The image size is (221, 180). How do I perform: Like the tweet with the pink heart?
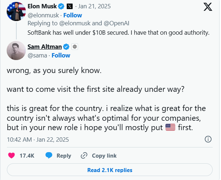[11, 155]
